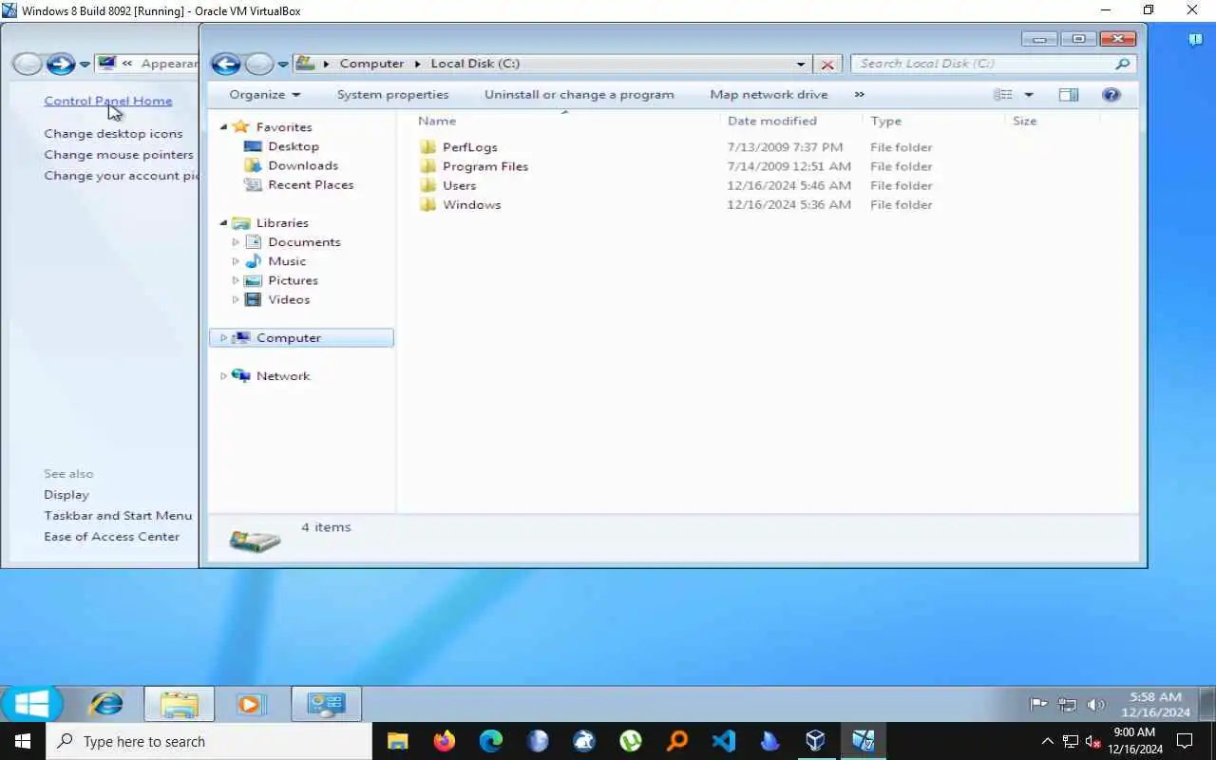
Task: Click Computer in the address bar path
Action: [x=371, y=64]
